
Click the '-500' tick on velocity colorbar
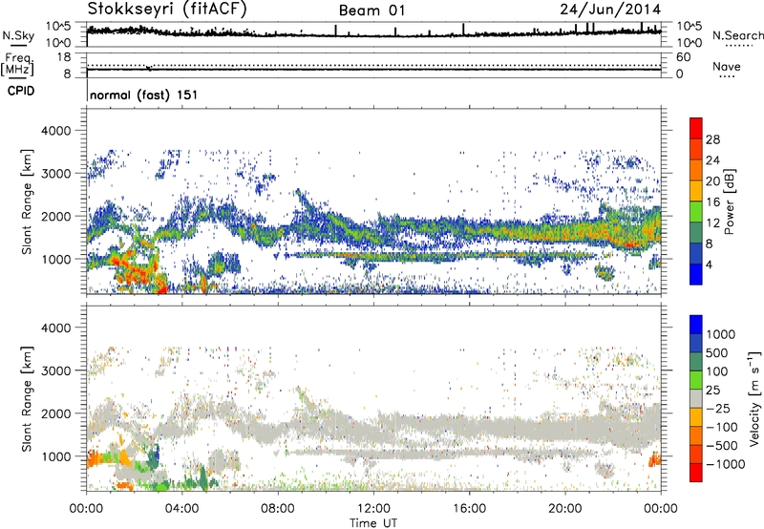point(721,445)
